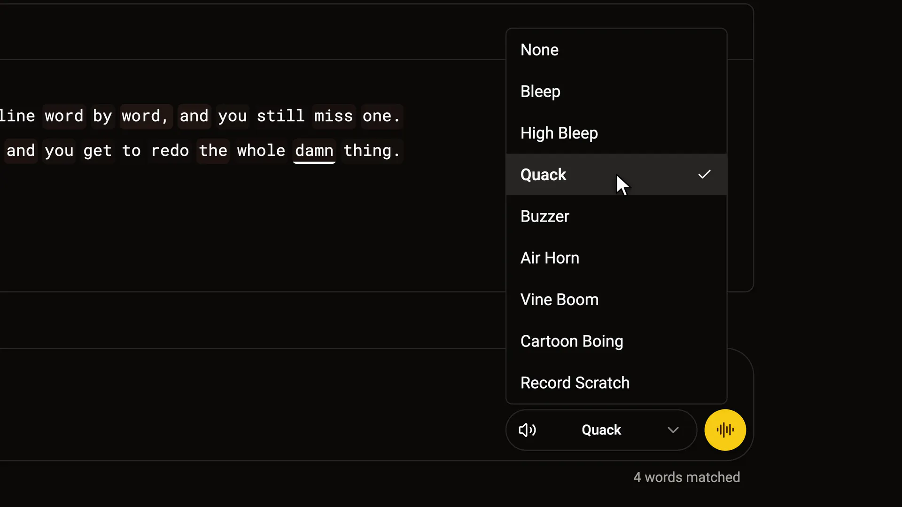Select None from the sound list
Screen dimensions: 902x507
pyautogui.click(x=616, y=50)
